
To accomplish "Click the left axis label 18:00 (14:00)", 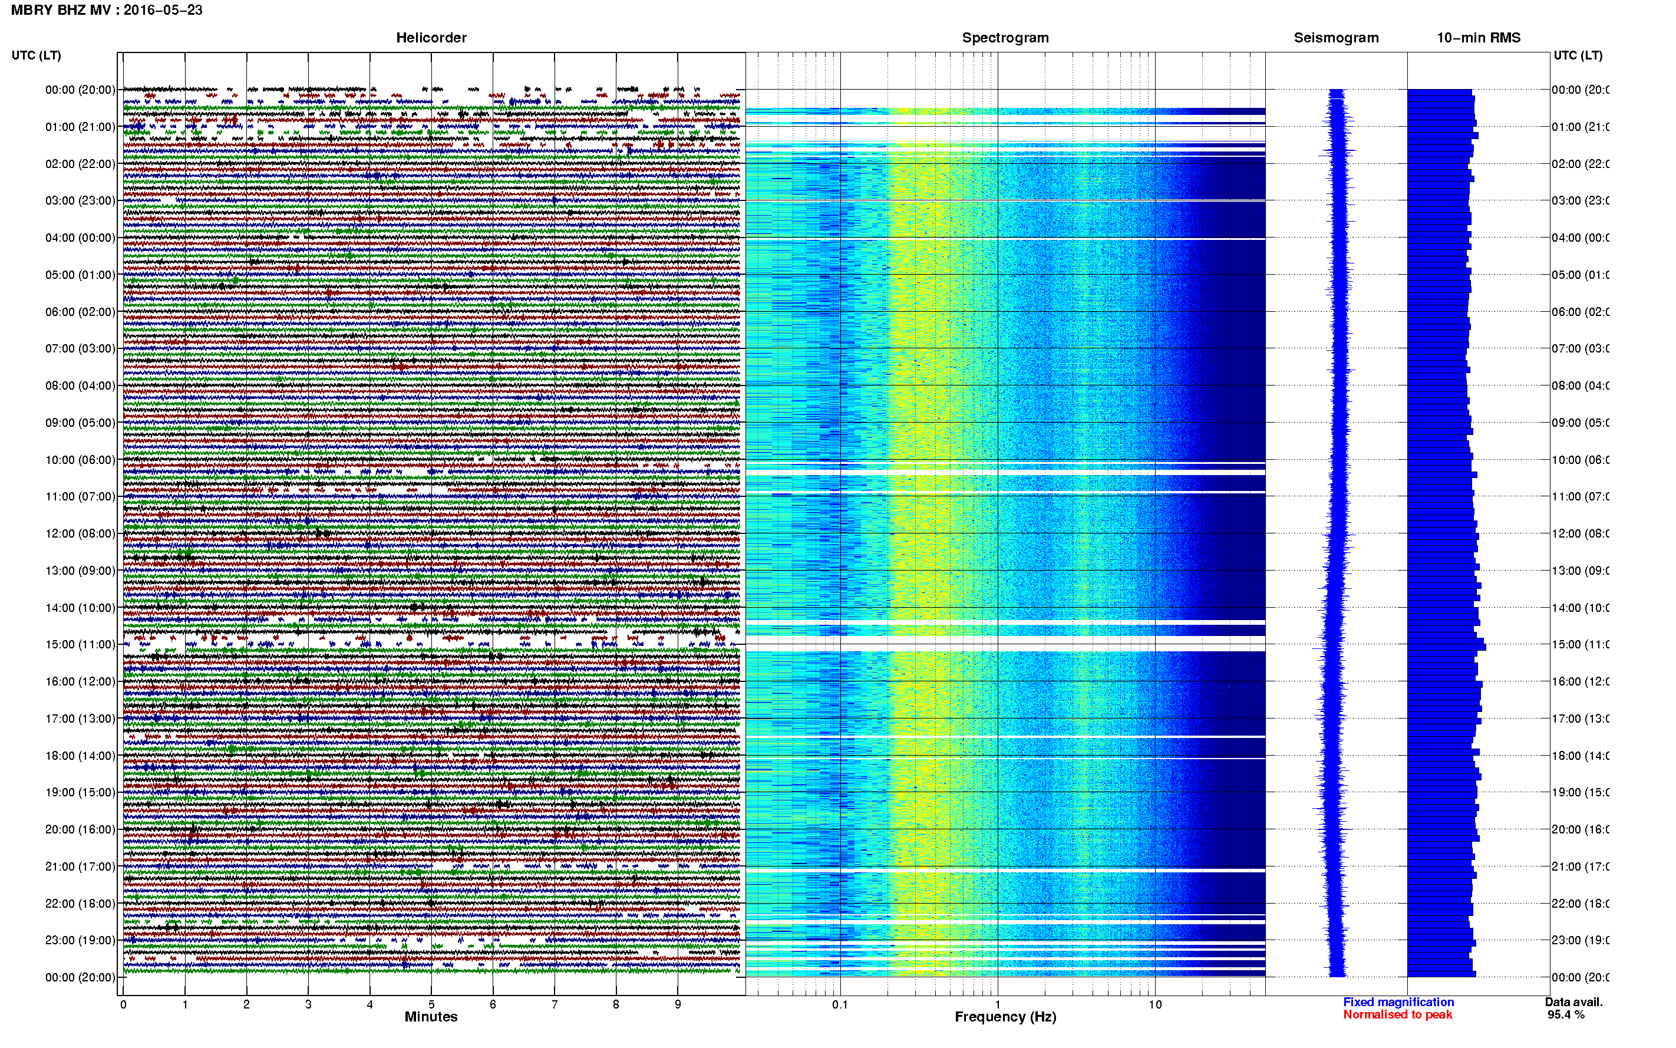I will [x=80, y=756].
